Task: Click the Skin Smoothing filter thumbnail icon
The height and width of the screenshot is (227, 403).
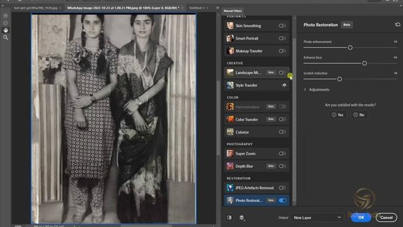Action: [x=230, y=25]
